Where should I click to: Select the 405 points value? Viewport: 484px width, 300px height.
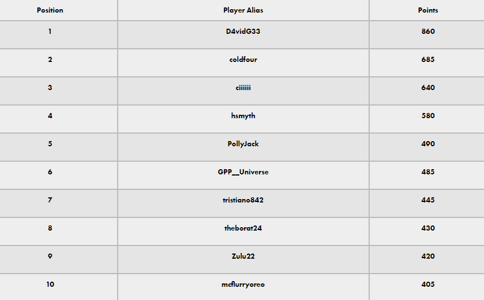pos(428,285)
